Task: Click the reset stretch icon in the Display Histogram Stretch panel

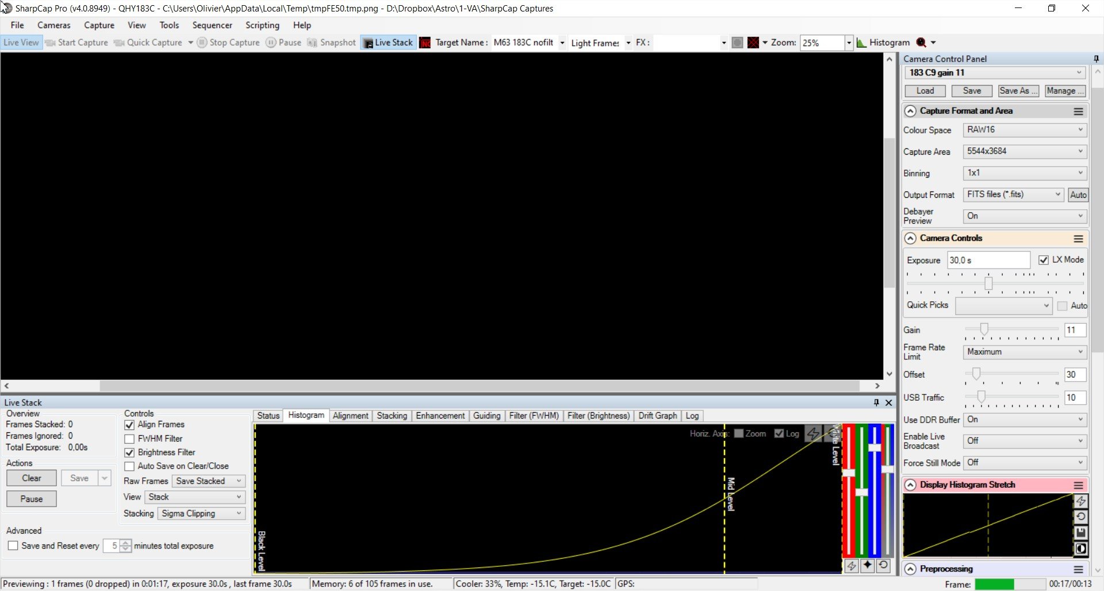Action: point(1081,517)
